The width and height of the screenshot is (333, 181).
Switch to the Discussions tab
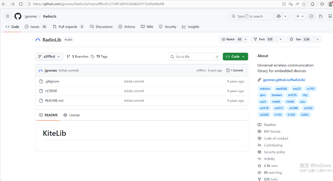point(101,27)
